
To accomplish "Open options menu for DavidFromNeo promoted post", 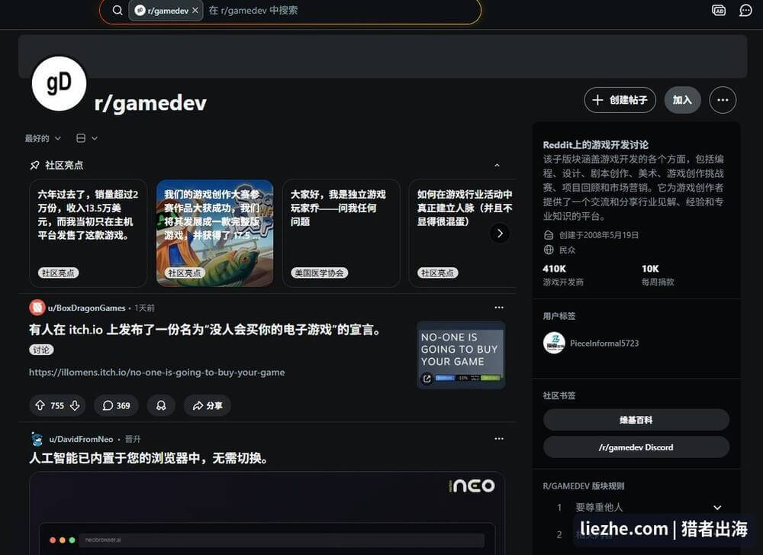I will 499,439.
